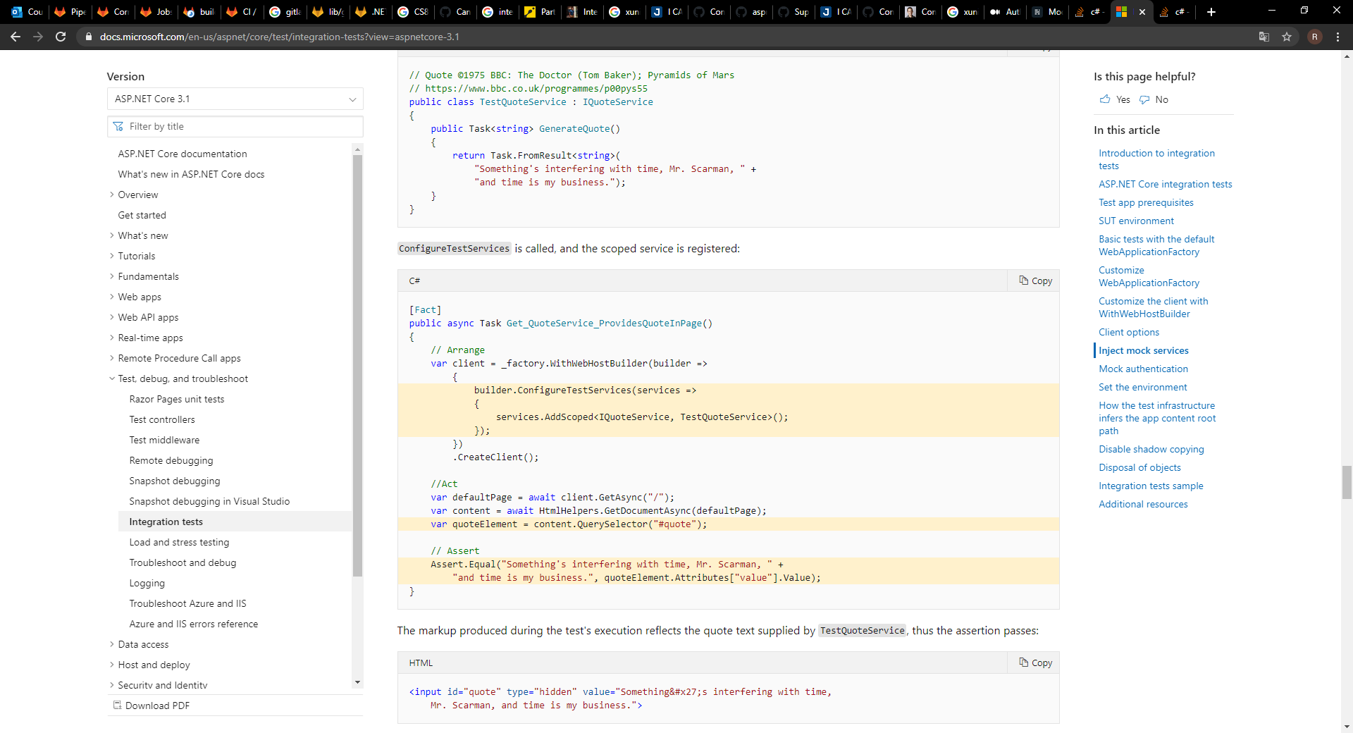Expand the Real-time apps node
1353x733 pixels.
click(111, 338)
